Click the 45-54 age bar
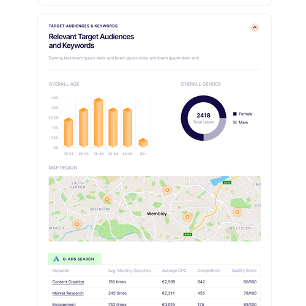The width and height of the screenshot is (306, 306). point(113,127)
